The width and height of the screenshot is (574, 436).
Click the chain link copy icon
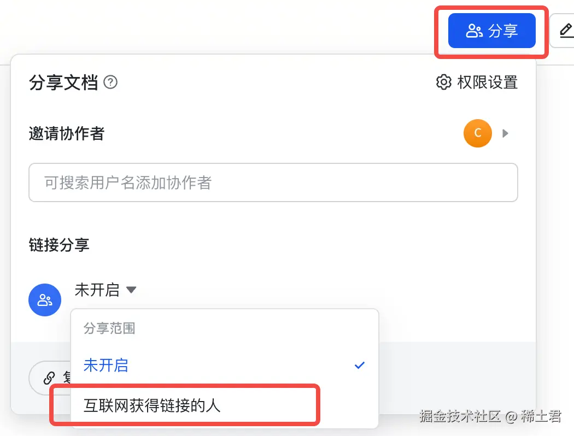(50, 378)
